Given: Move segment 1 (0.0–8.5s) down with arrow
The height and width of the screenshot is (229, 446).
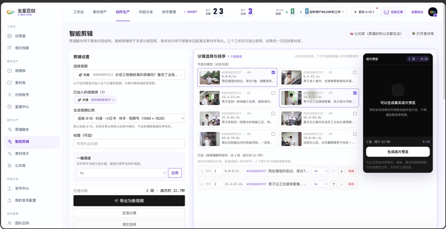Looking at the screenshot, I should click(x=341, y=171).
